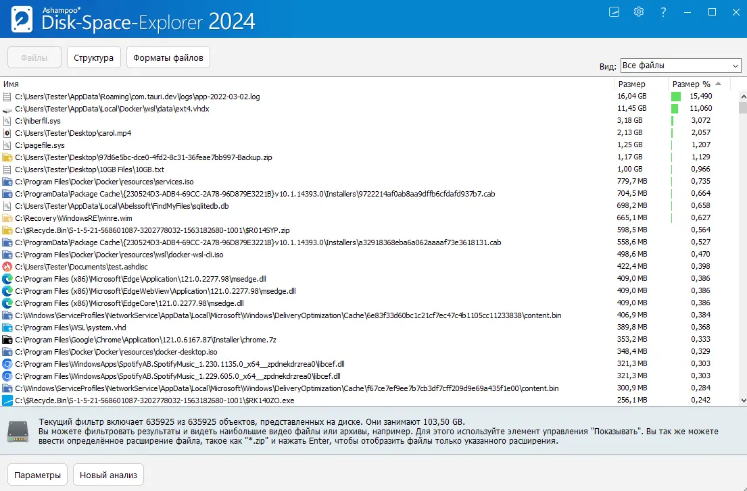Screen dimensions: 747x491
Task: Click the Ashampoo Disk-Space-Explorer logo icon
Action: [22, 20]
